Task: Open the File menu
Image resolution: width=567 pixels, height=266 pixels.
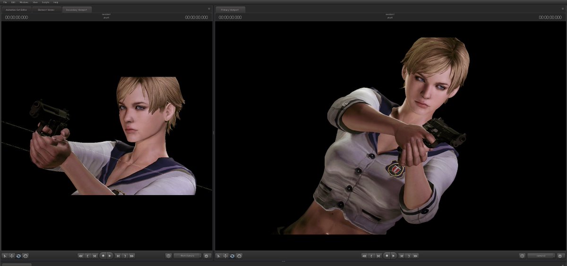Action: click(x=5, y=2)
